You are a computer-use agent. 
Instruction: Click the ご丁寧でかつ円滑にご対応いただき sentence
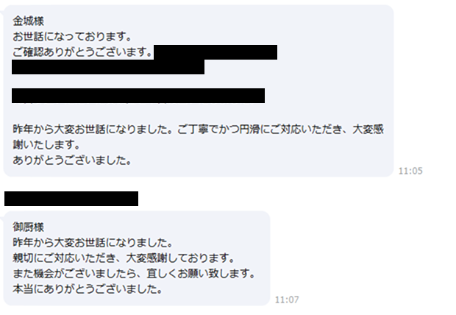[x=263, y=130]
